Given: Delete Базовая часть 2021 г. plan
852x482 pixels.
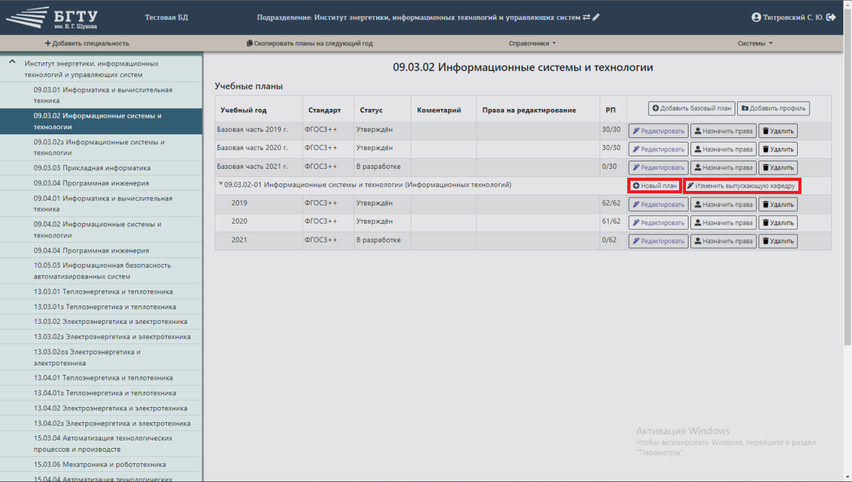Looking at the screenshot, I should (x=778, y=168).
